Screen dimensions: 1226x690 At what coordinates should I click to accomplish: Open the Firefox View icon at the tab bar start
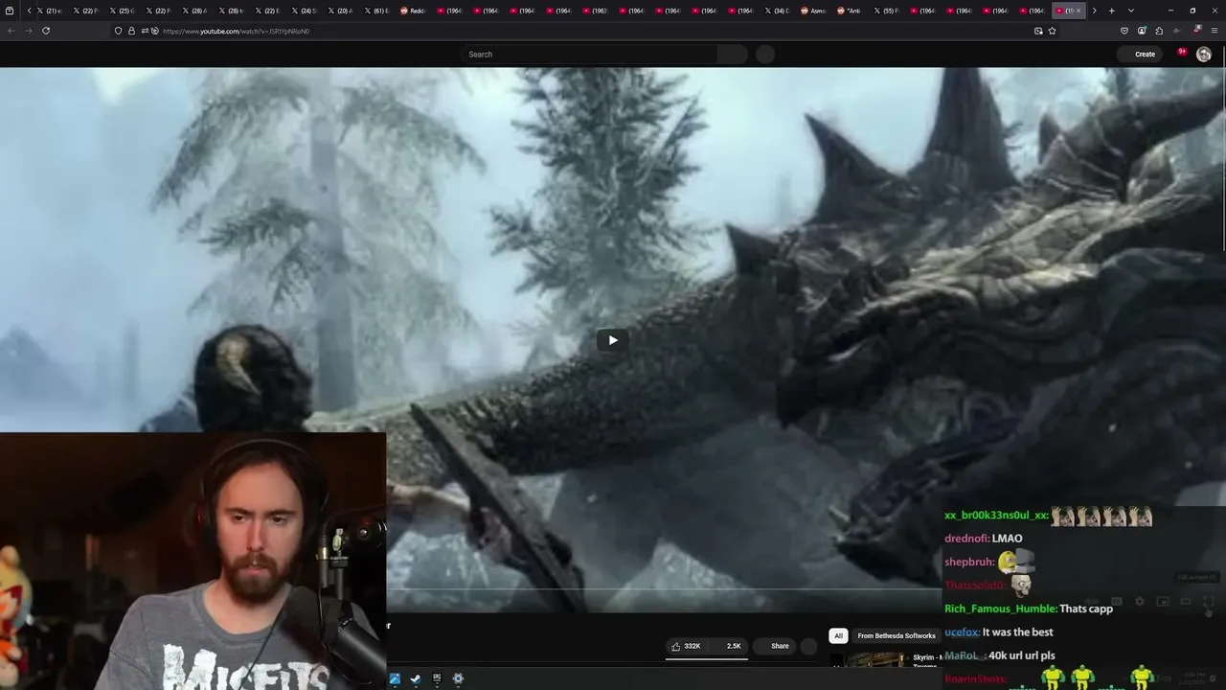pos(10,11)
